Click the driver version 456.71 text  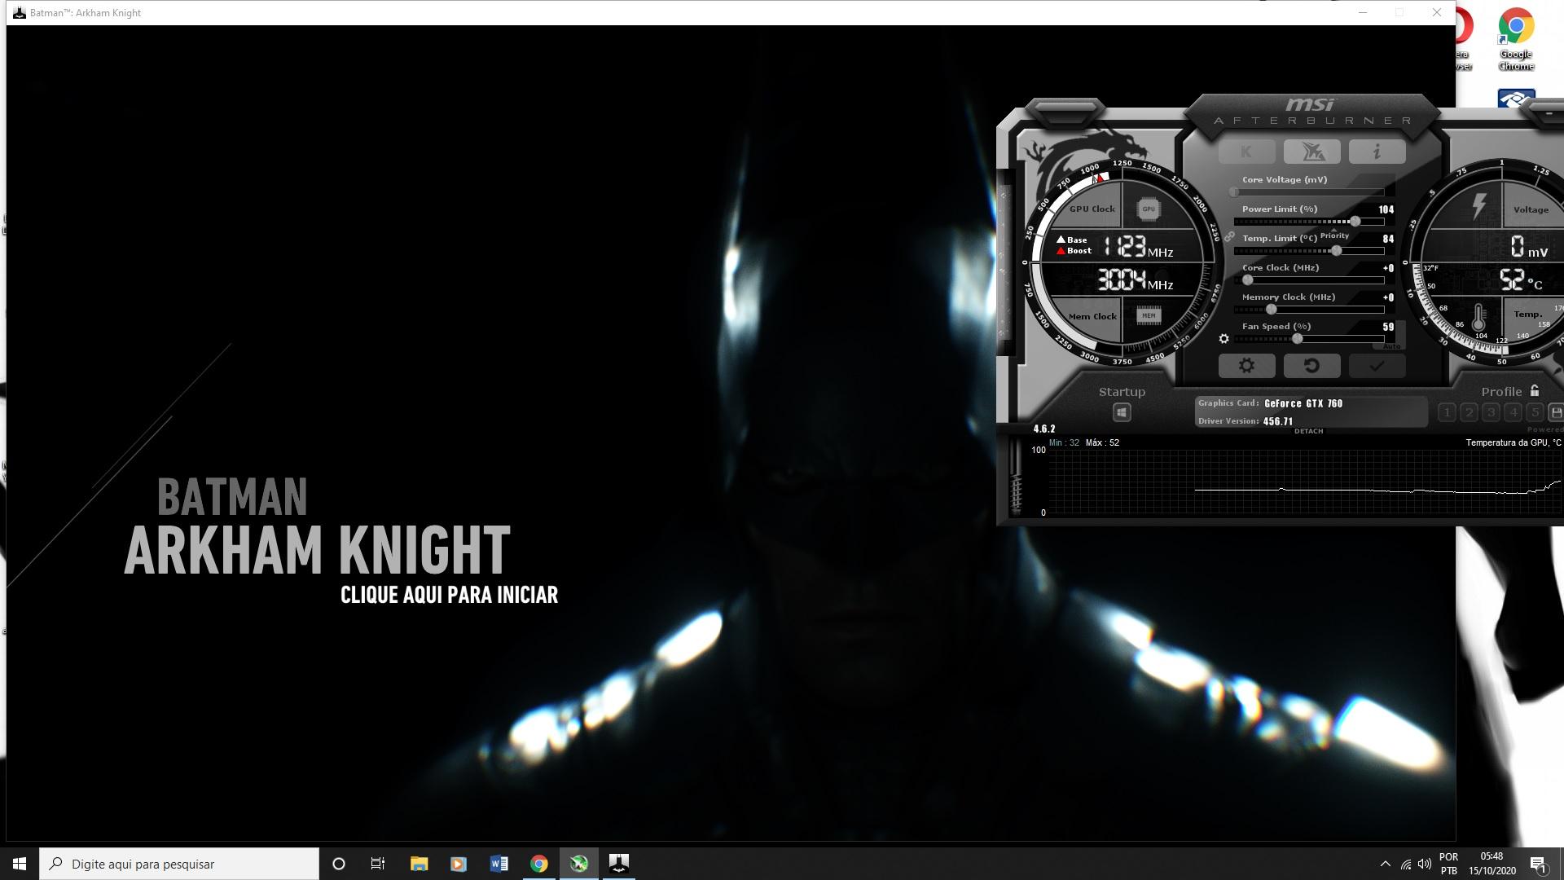point(1278,421)
